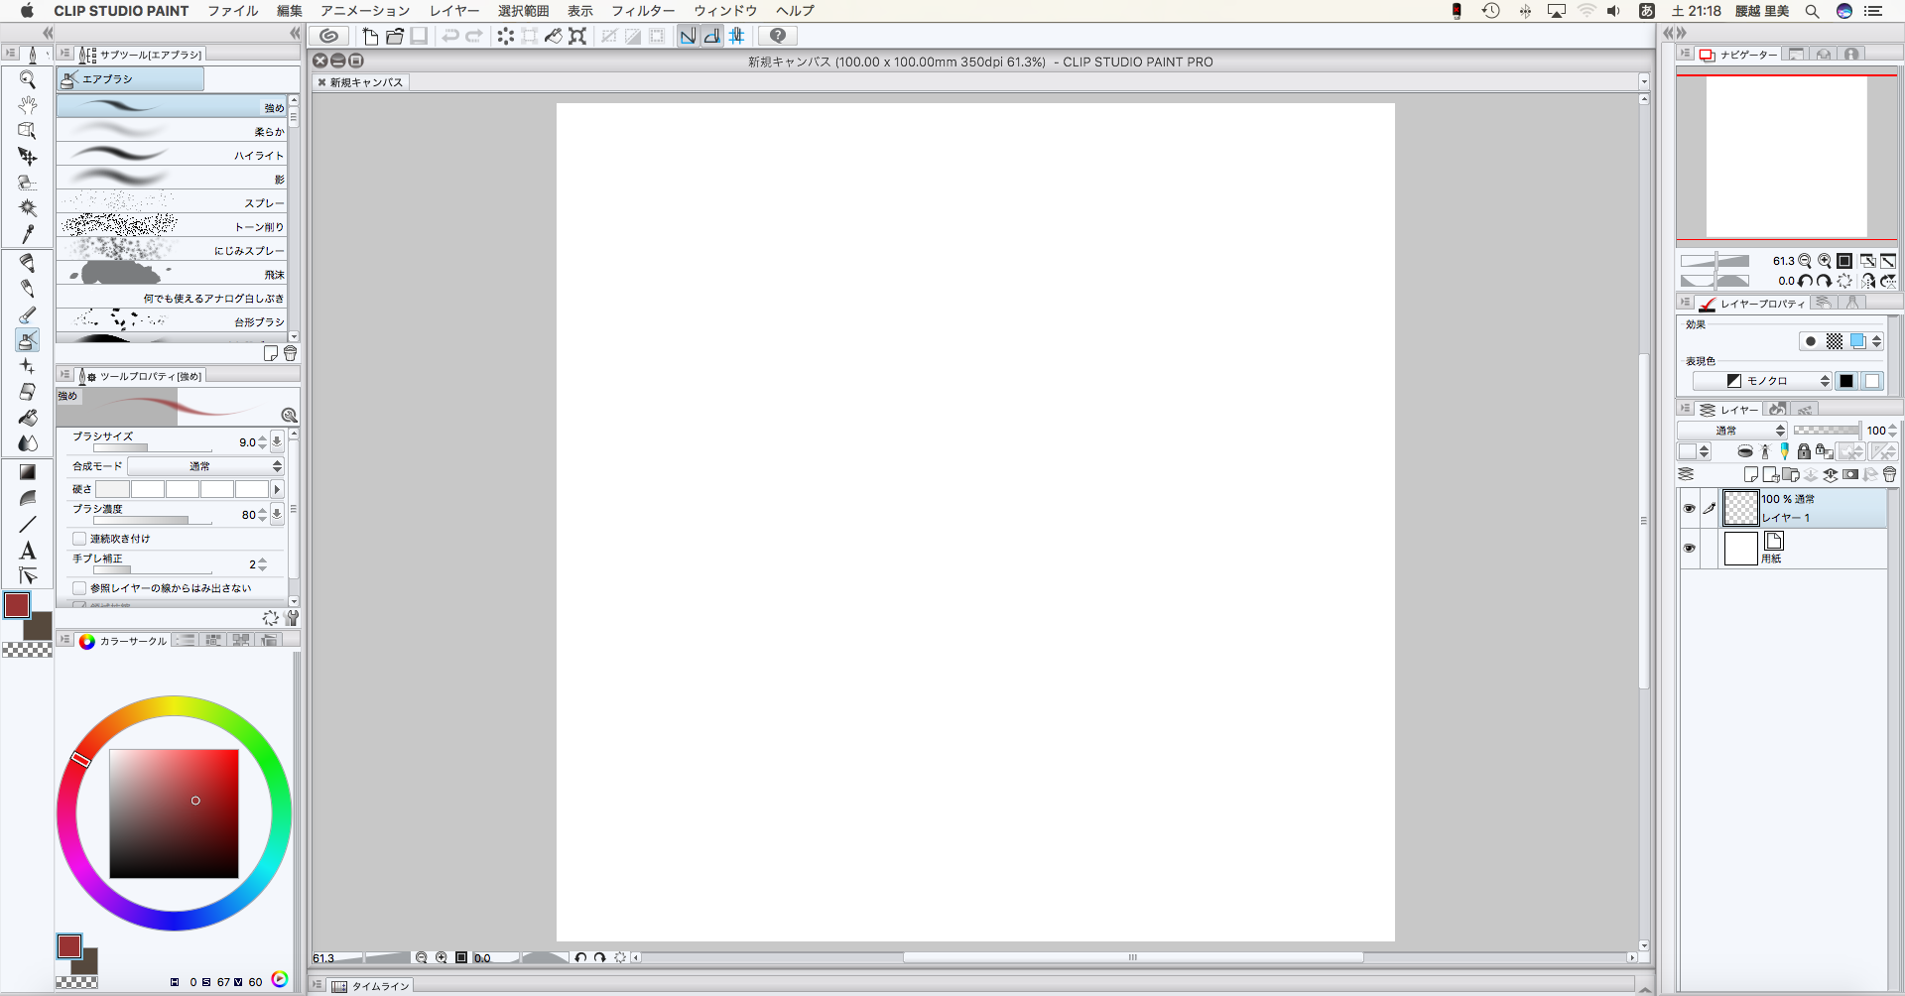Create a new canvas from command bar

tap(370, 36)
